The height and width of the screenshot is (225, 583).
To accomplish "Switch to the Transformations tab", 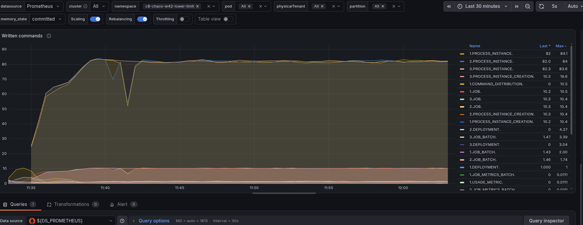I will tap(73, 204).
